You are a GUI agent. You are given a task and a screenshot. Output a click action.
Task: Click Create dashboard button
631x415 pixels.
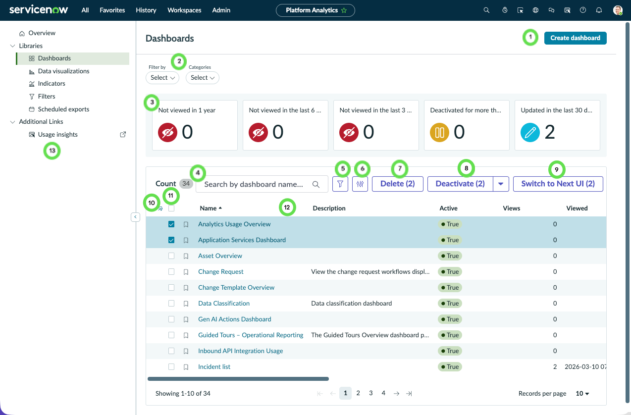[x=575, y=38]
